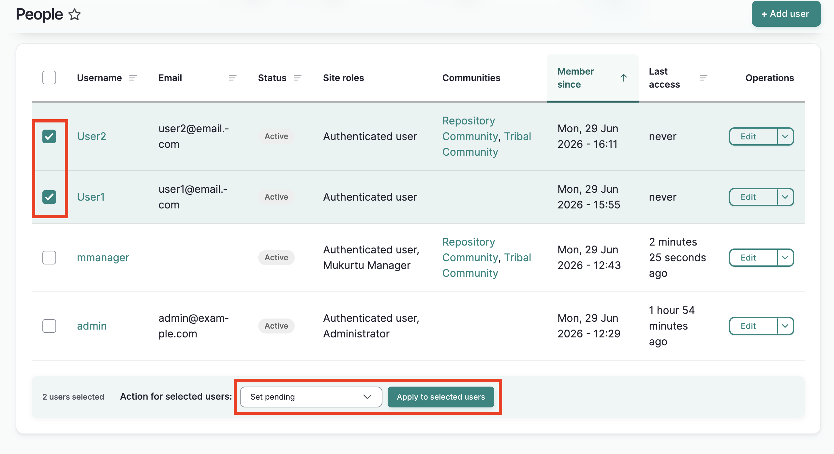The height and width of the screenshot is (454, 834).
Task: Click the Active status badge for admin
Action: (276, 326)
